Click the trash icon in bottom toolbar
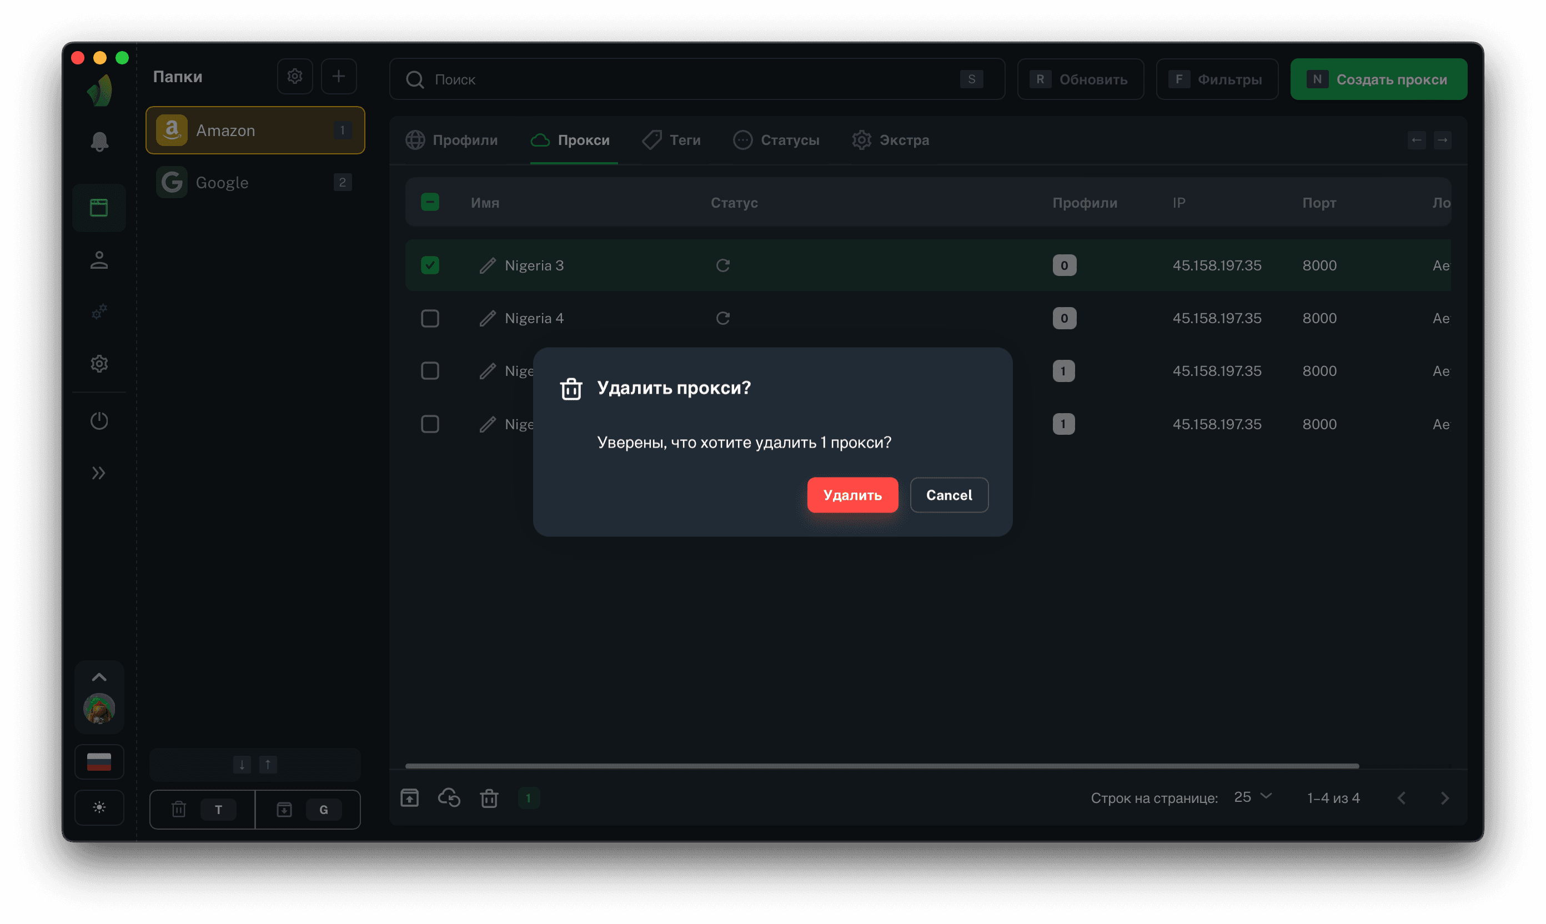1546x924 pixels. click(489, 797)
